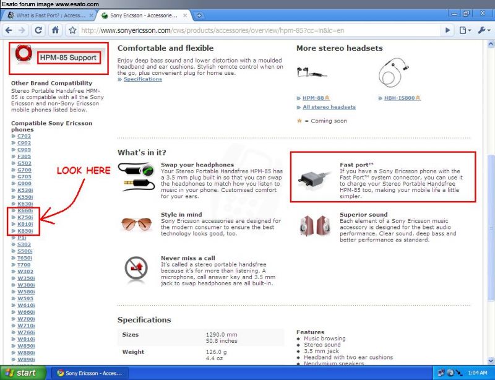Viewport: 495px width, 380px height.
Task: Open the W302 phone link
Action: pos(25,271)
